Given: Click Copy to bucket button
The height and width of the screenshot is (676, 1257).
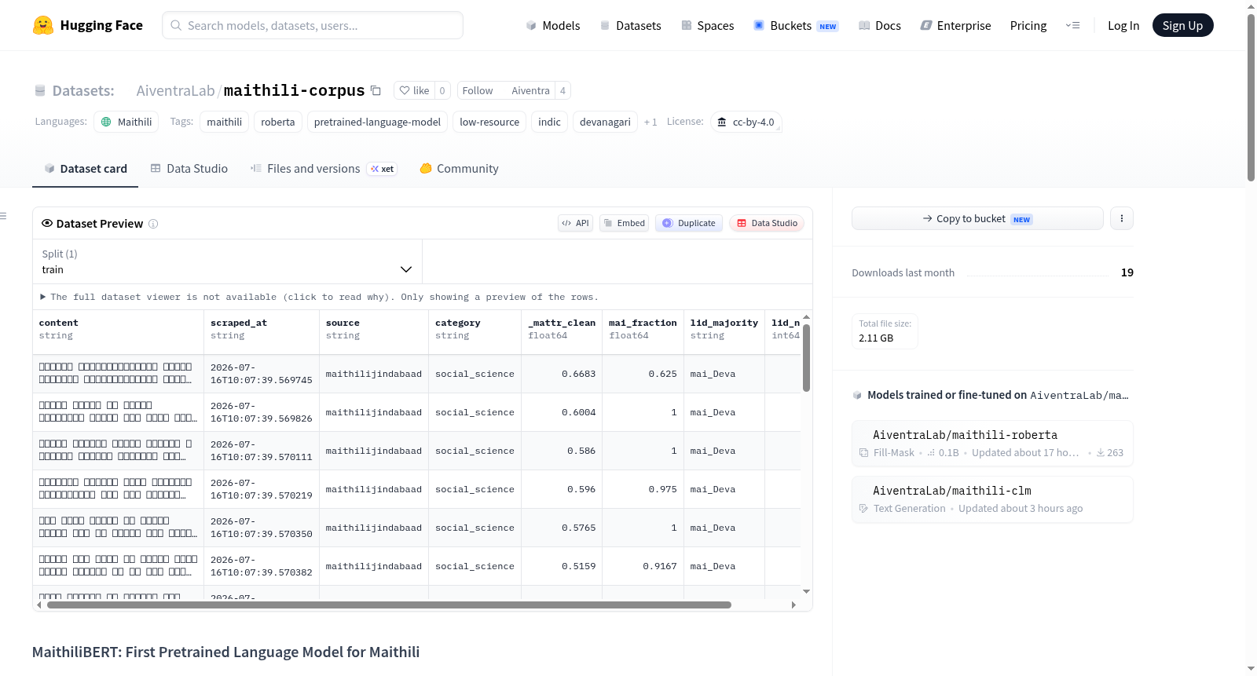Looking at the screenshot, I should click(x=977, y=218).
